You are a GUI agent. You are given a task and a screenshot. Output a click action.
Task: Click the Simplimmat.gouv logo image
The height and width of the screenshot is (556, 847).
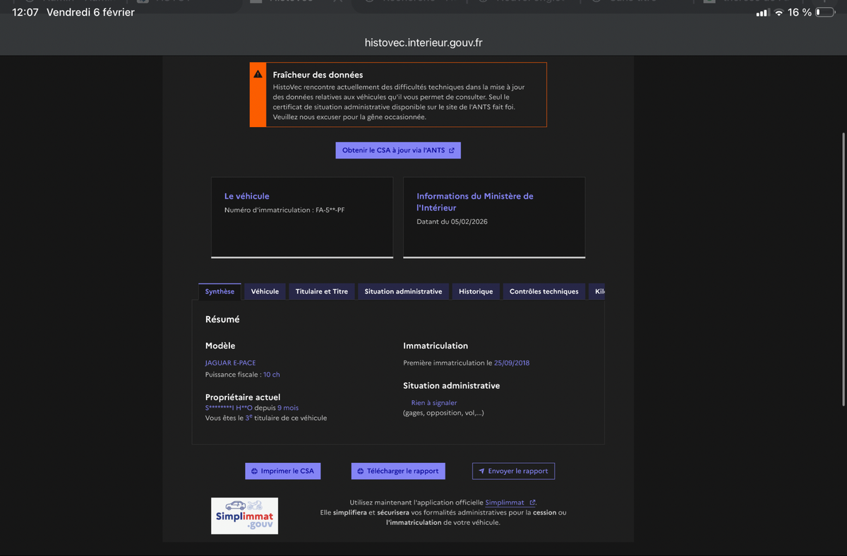coord(244,516)
